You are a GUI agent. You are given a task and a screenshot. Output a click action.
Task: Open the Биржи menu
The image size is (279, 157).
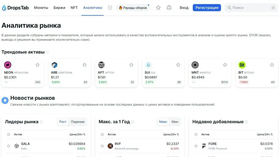59,8
